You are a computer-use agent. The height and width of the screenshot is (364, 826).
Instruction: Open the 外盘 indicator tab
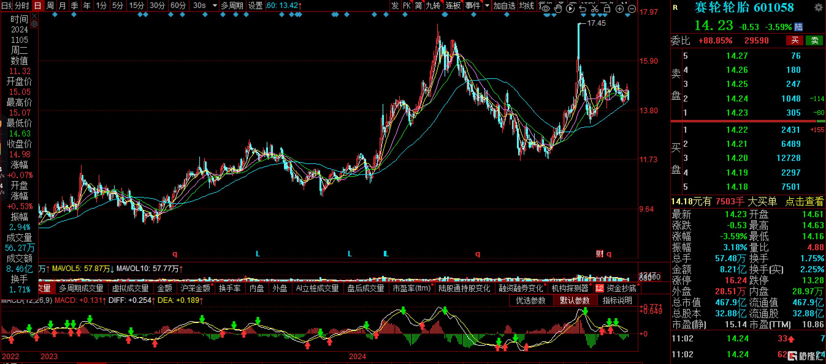point(280,288)
